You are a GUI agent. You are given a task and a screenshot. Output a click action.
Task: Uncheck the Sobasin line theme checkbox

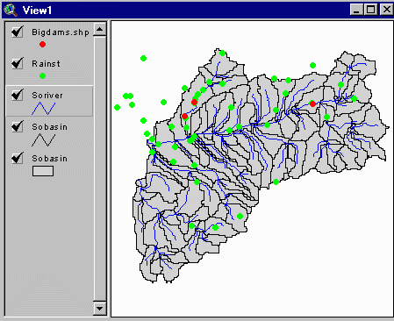click(18, 126)
